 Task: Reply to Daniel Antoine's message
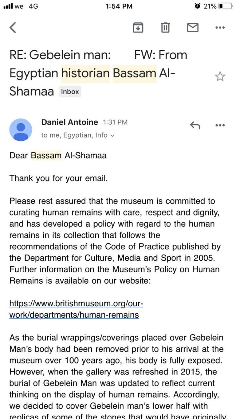coord(195,125)
